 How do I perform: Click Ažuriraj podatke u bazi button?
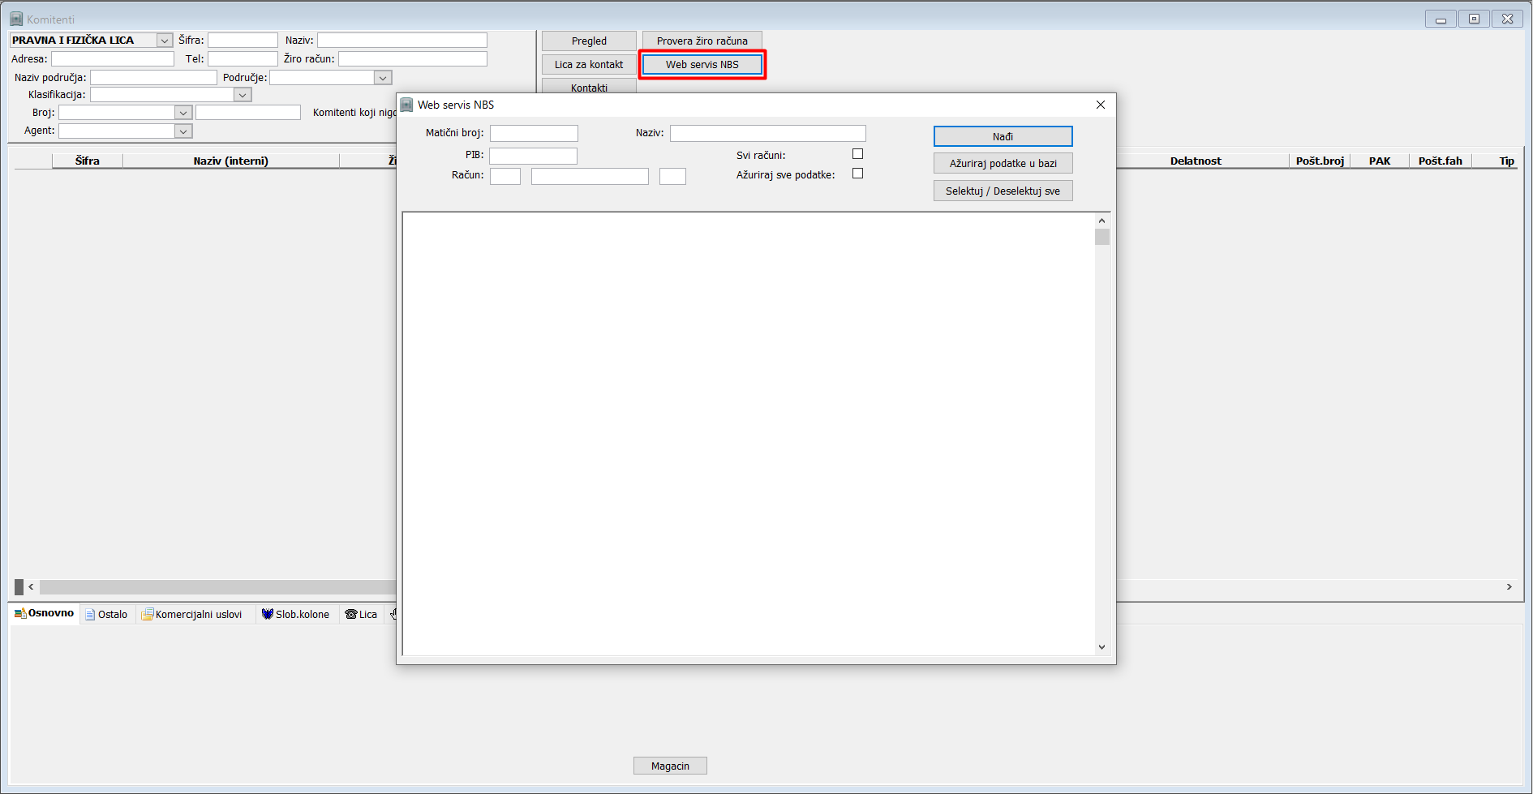pyautogui.click(x=1003, y=163)
